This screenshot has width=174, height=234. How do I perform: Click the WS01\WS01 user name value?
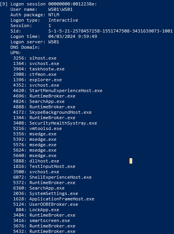pyautogui.click(x=60, y=9)
